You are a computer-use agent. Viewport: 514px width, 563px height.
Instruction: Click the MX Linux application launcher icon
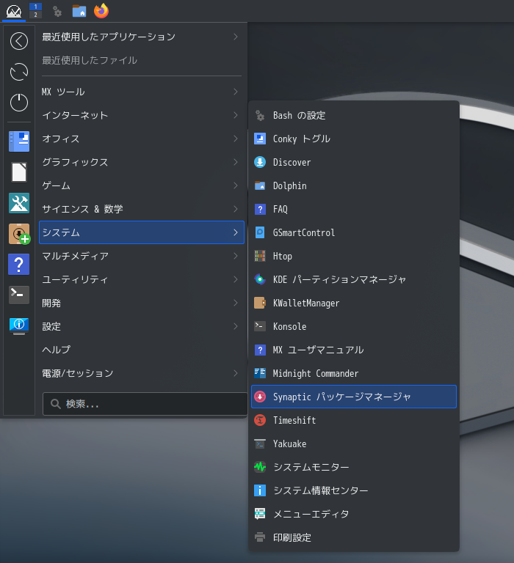(14, 11)
